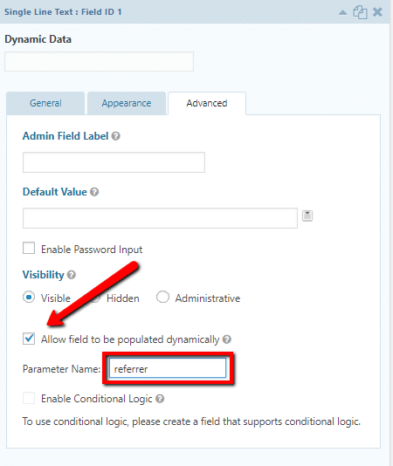Duplicate this field using the copy icon
This screenshot has height=466, width=393.
tap(360, 12)
